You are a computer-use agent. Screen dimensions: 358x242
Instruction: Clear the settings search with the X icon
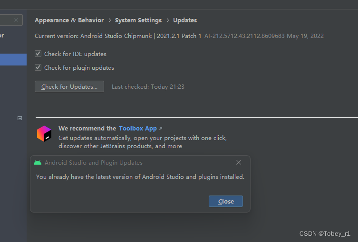16,20
